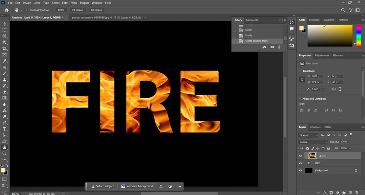Select the Pen tool
365x195 pixels.
pos(4,123)
